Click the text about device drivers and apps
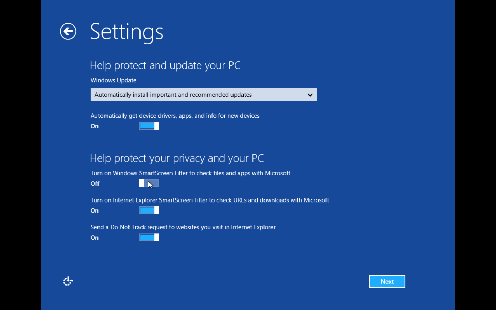496x310 pixels. 175,116
